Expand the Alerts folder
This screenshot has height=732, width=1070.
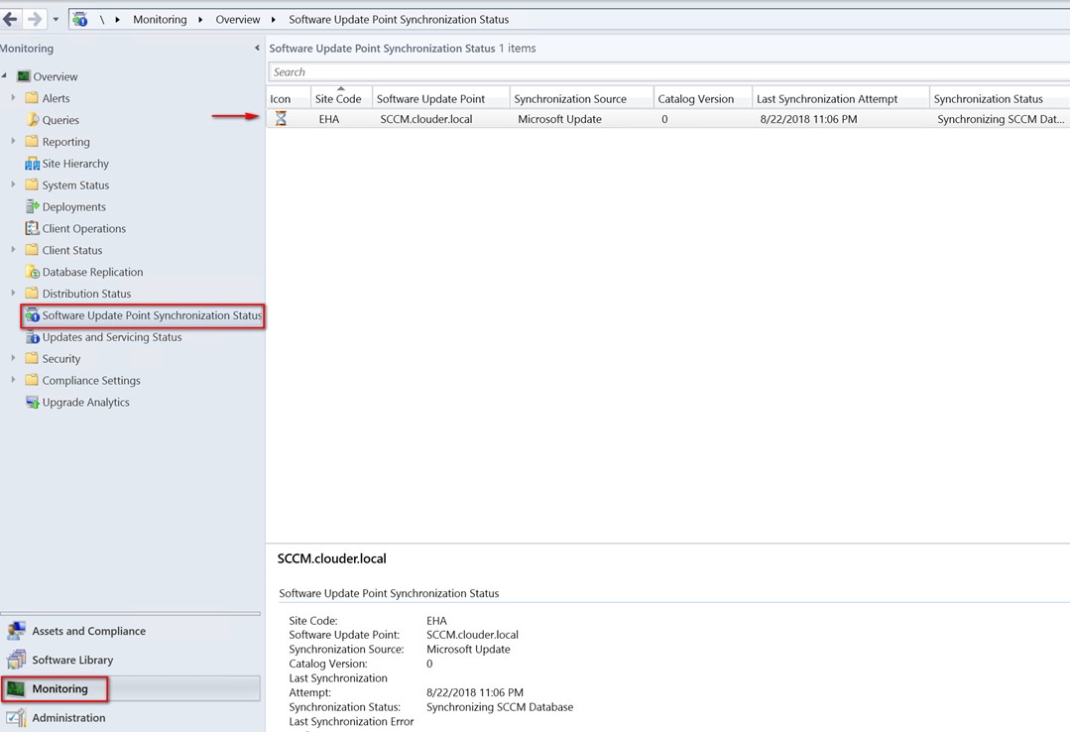click(x=13, y=97)
